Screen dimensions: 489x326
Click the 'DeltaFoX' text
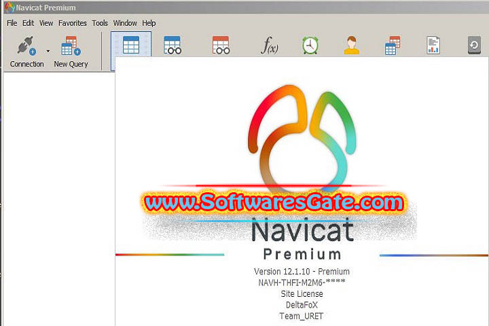tap(302, 305)
